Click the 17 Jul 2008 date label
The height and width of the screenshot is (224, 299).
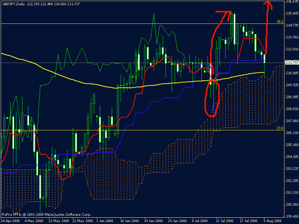coord(225,221)
